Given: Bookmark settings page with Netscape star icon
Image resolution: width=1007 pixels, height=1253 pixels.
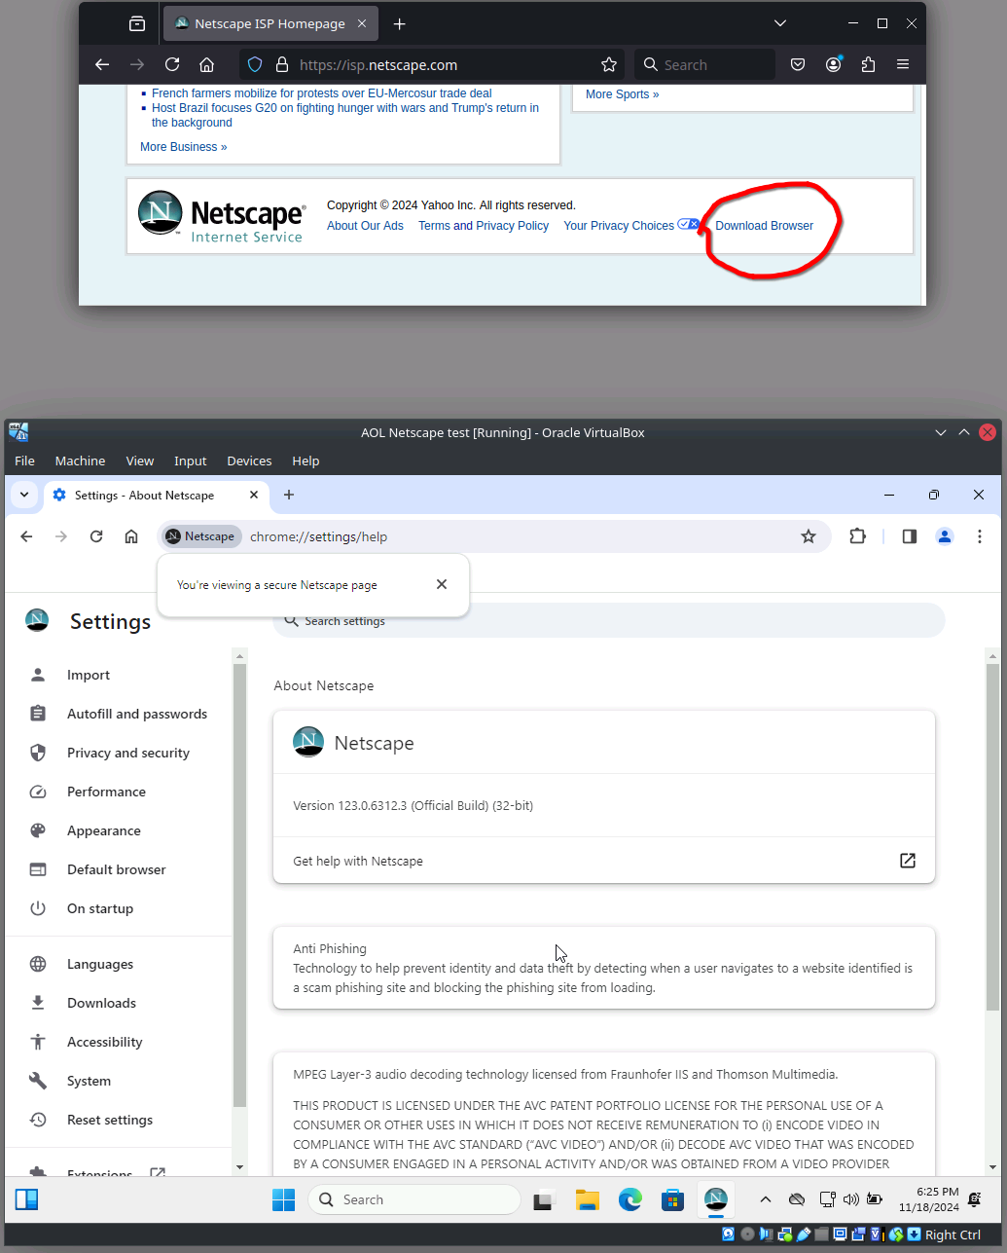Looking at the screenshot, I should pos(809,536).
